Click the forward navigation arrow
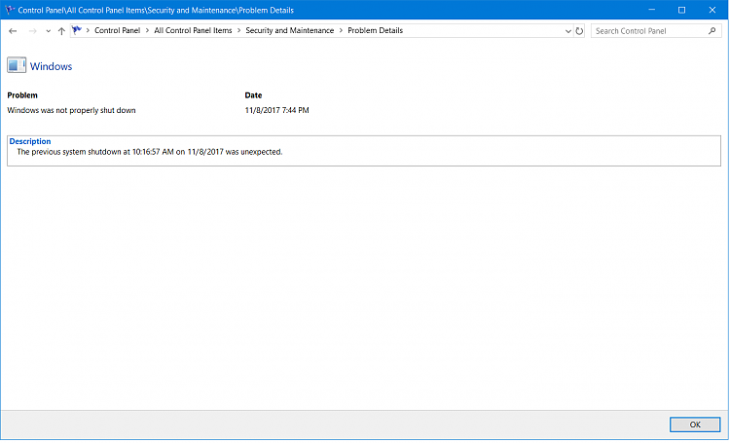This screenshot has width=730, height=443. (32, 31)
